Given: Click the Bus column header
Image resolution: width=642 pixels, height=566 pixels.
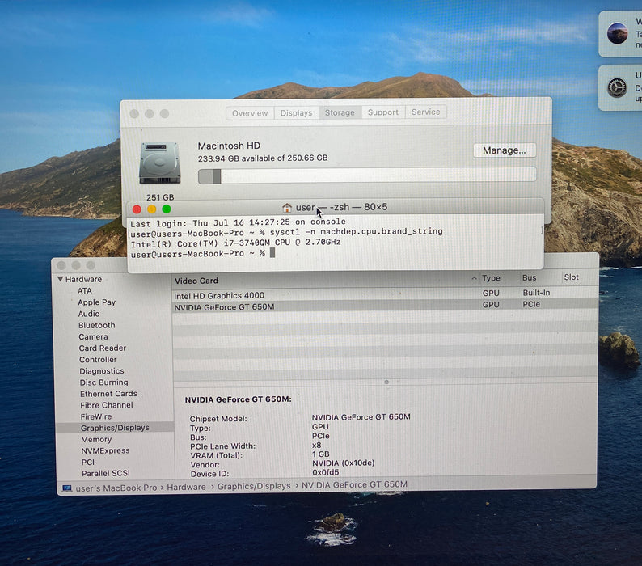Looking at the screenshot, I should coord(529,277).
